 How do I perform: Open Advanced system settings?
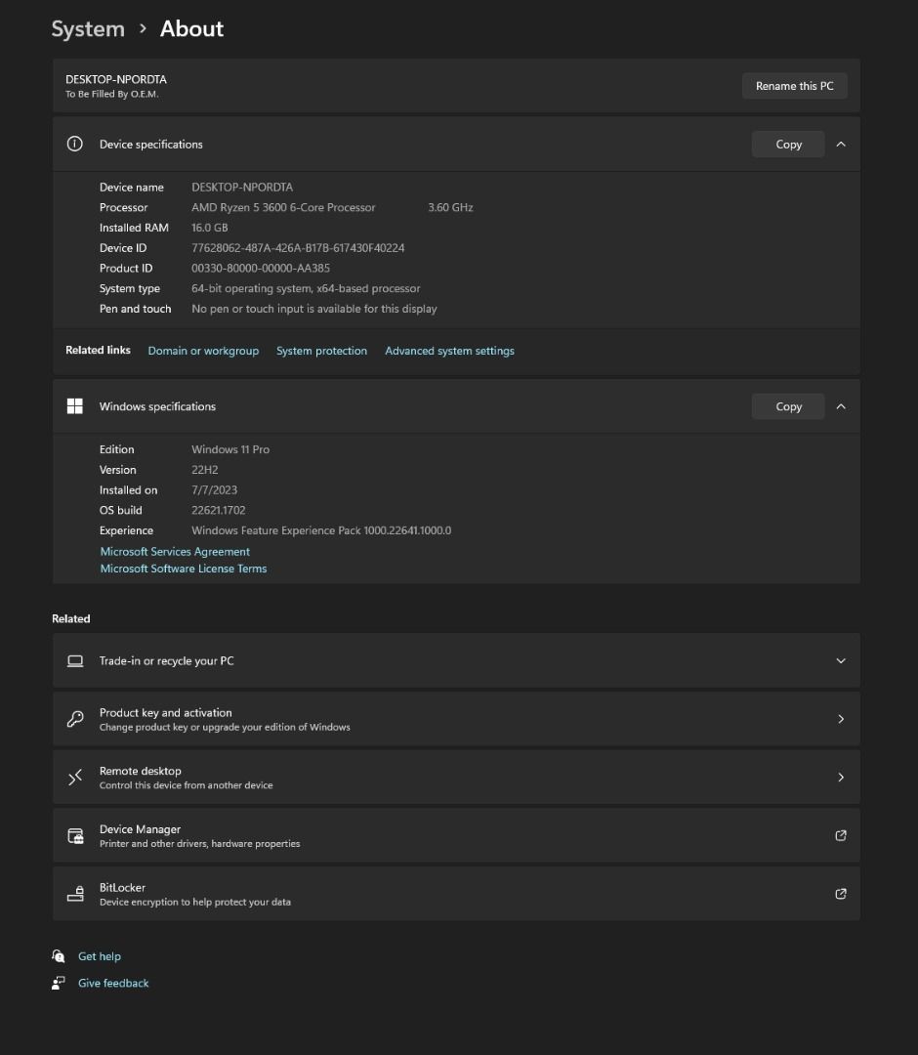coord(449,350)
